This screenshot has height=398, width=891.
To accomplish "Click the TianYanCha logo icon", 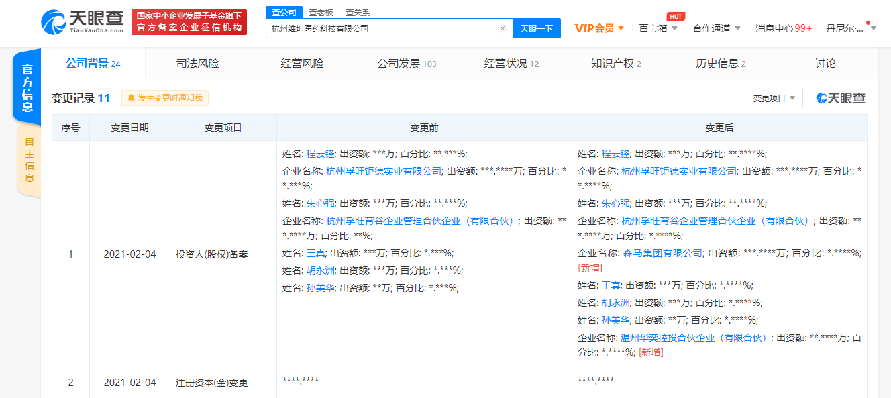I will pos(54,23).
